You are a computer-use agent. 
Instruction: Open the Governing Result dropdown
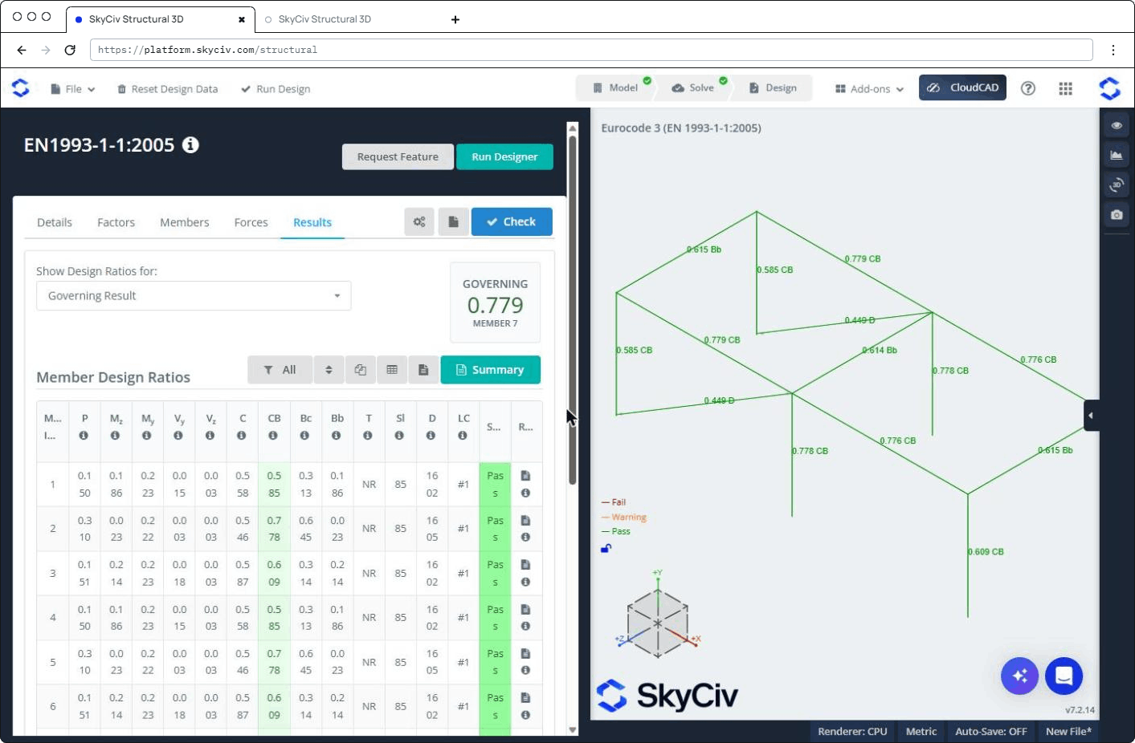194,295
